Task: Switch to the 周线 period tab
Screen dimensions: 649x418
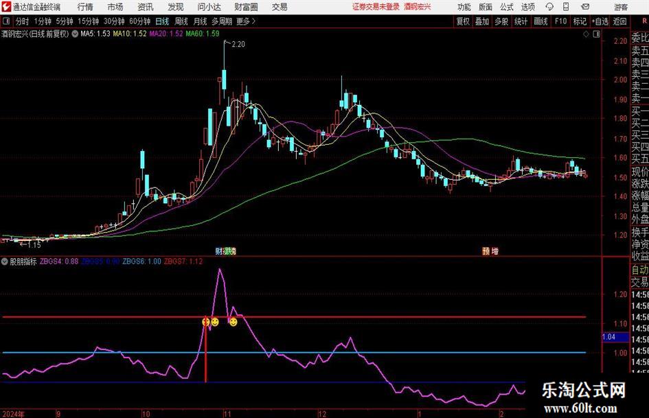Action: pyautogui.click(x=181, y=21)
